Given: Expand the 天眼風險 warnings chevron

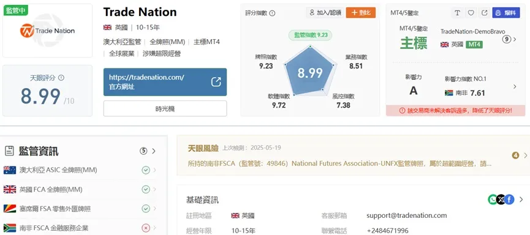Looking at the screenshot, I should tap(525, 155).
